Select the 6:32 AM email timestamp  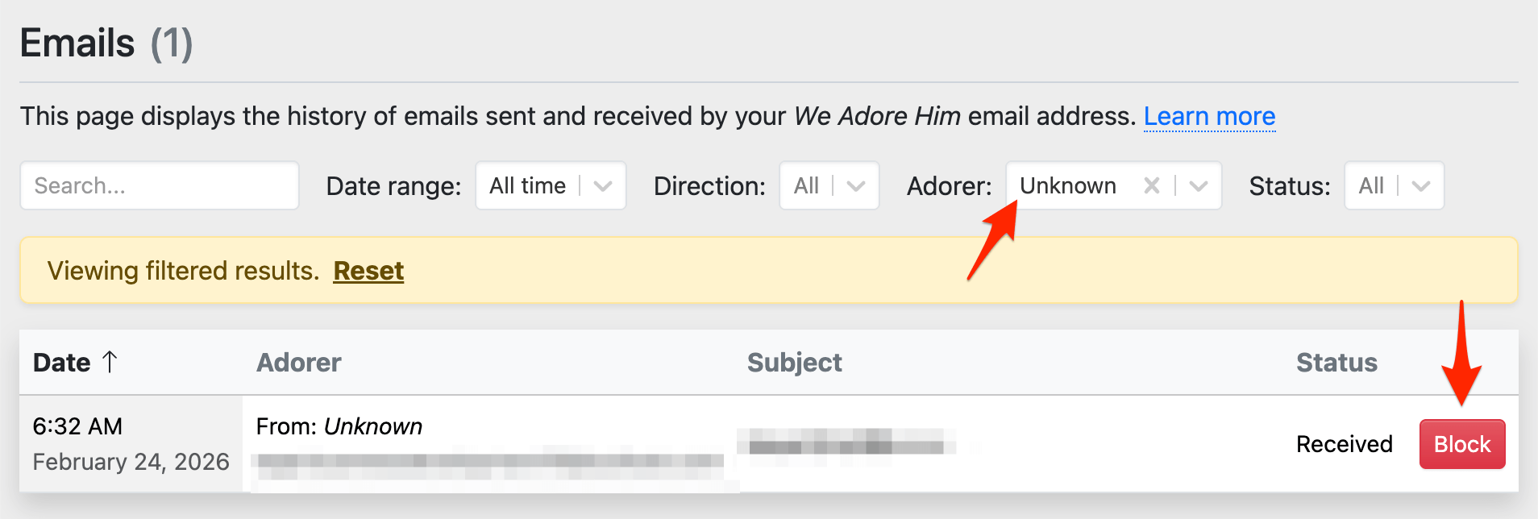77,426
